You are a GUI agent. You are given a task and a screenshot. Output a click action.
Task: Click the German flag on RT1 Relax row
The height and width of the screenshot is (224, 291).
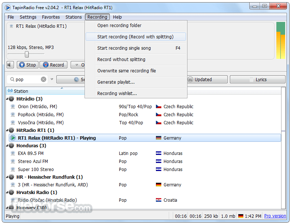click(158, 138)
